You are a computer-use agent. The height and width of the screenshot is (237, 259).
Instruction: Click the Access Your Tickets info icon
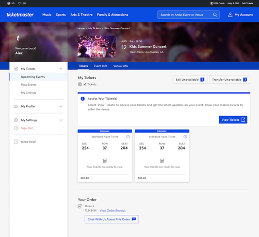coord(83,99)
